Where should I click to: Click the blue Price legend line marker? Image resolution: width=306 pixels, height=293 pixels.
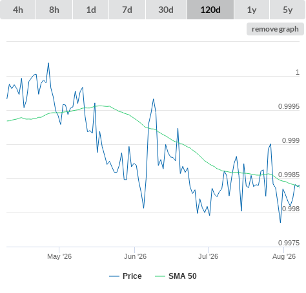click(114, 276)
